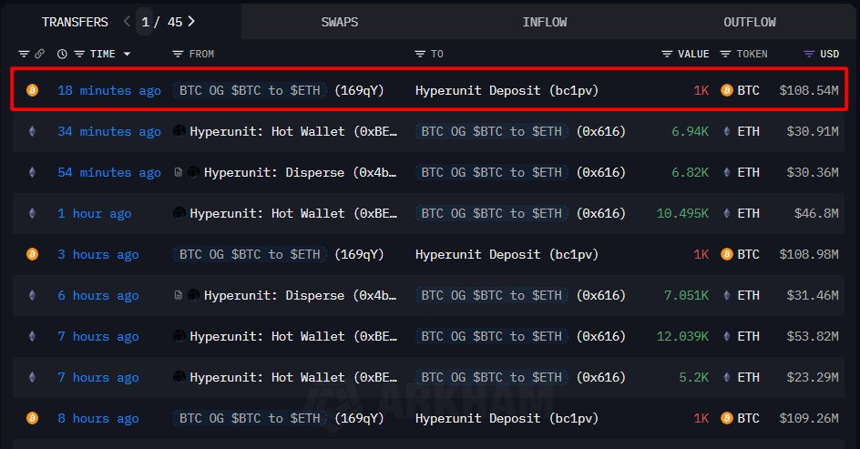
Task: Click the USD amount $30.36M
Action: (813, 172)
